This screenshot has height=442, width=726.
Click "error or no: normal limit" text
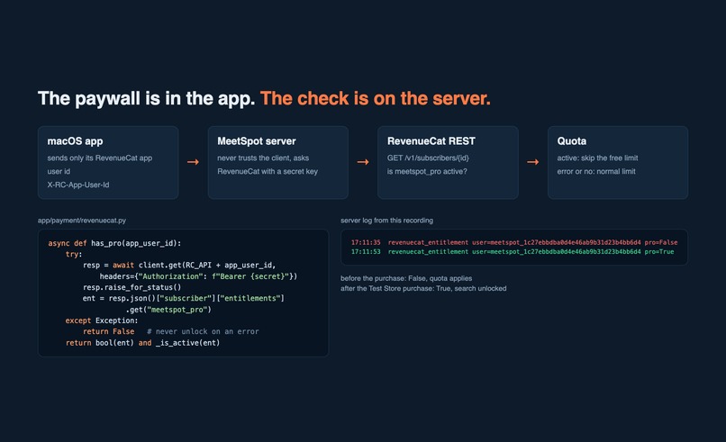[x=596, y=171]
